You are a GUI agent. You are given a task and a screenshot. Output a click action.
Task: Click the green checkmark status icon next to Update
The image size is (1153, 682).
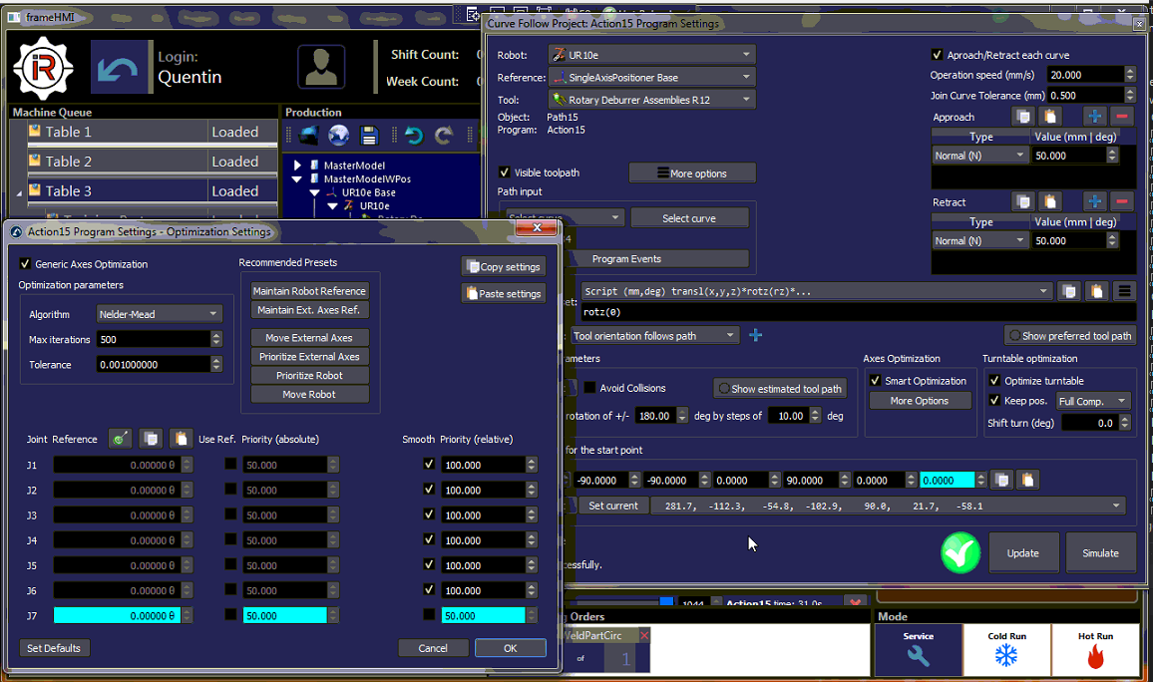[x=960, y=552]
